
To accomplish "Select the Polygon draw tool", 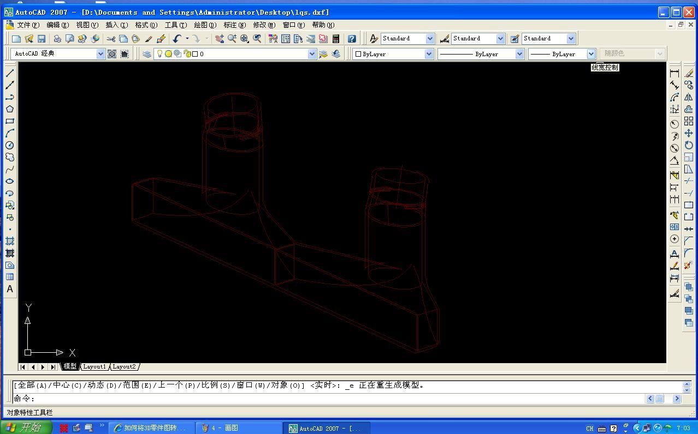I will point(10,109).
